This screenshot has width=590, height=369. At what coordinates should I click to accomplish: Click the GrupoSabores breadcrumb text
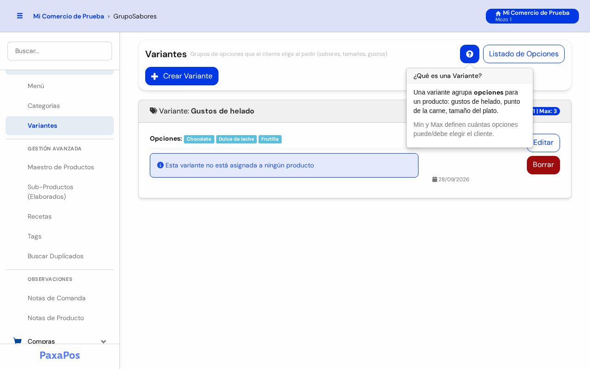(x=135, y=16)
